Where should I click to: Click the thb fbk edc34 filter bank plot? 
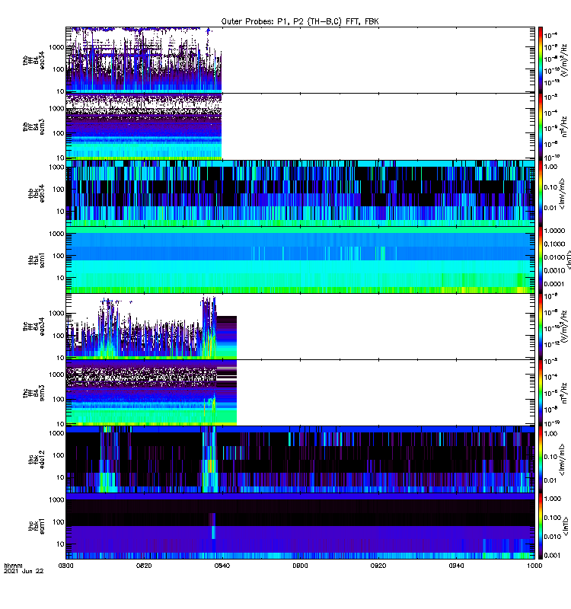coord(300,193)
